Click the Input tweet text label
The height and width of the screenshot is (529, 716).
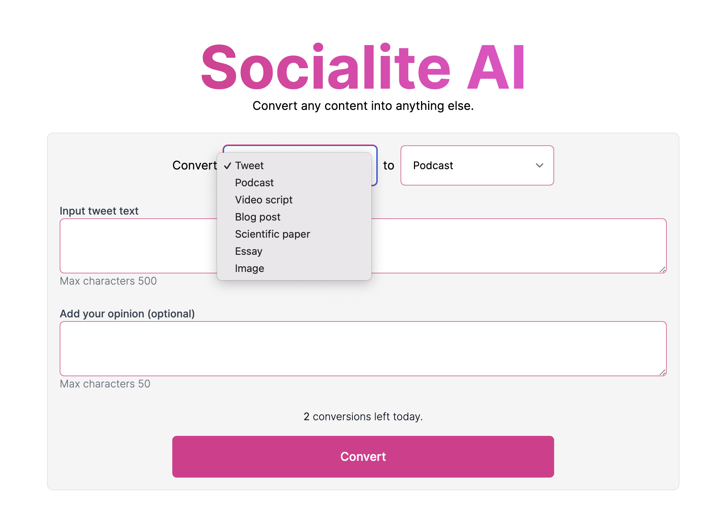pos(99,211)
